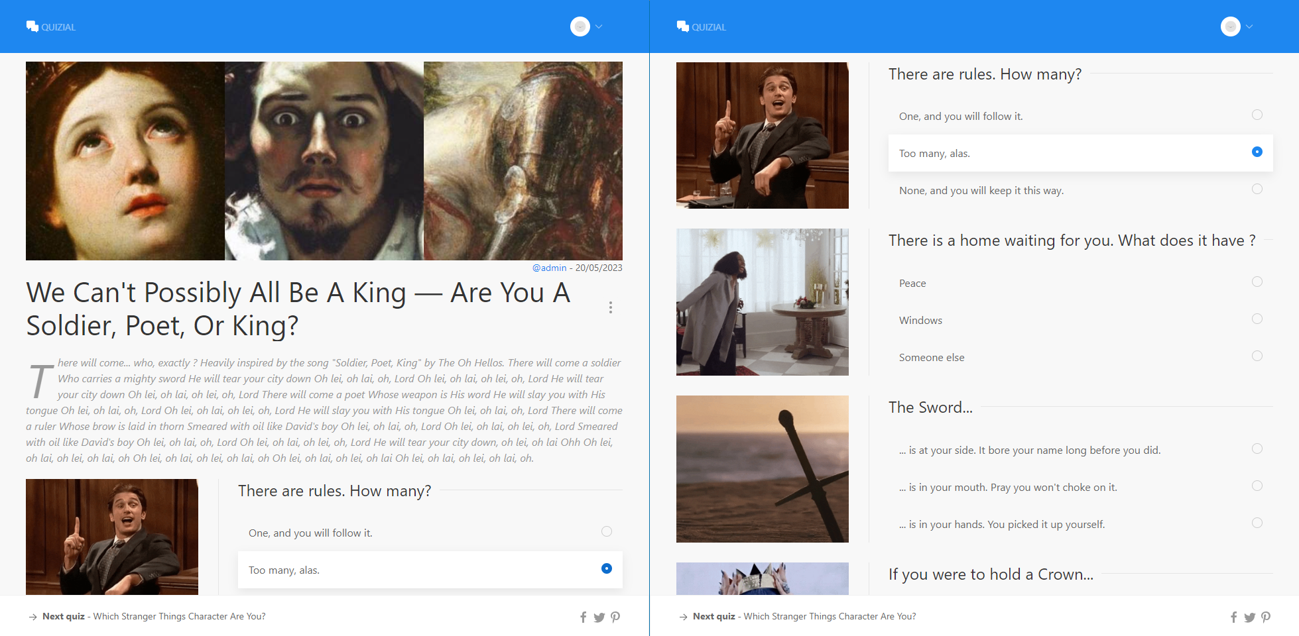Expand account chevron in left window header
The image size is (1299, 636).
pyautogui.click(x=599, y=26)
